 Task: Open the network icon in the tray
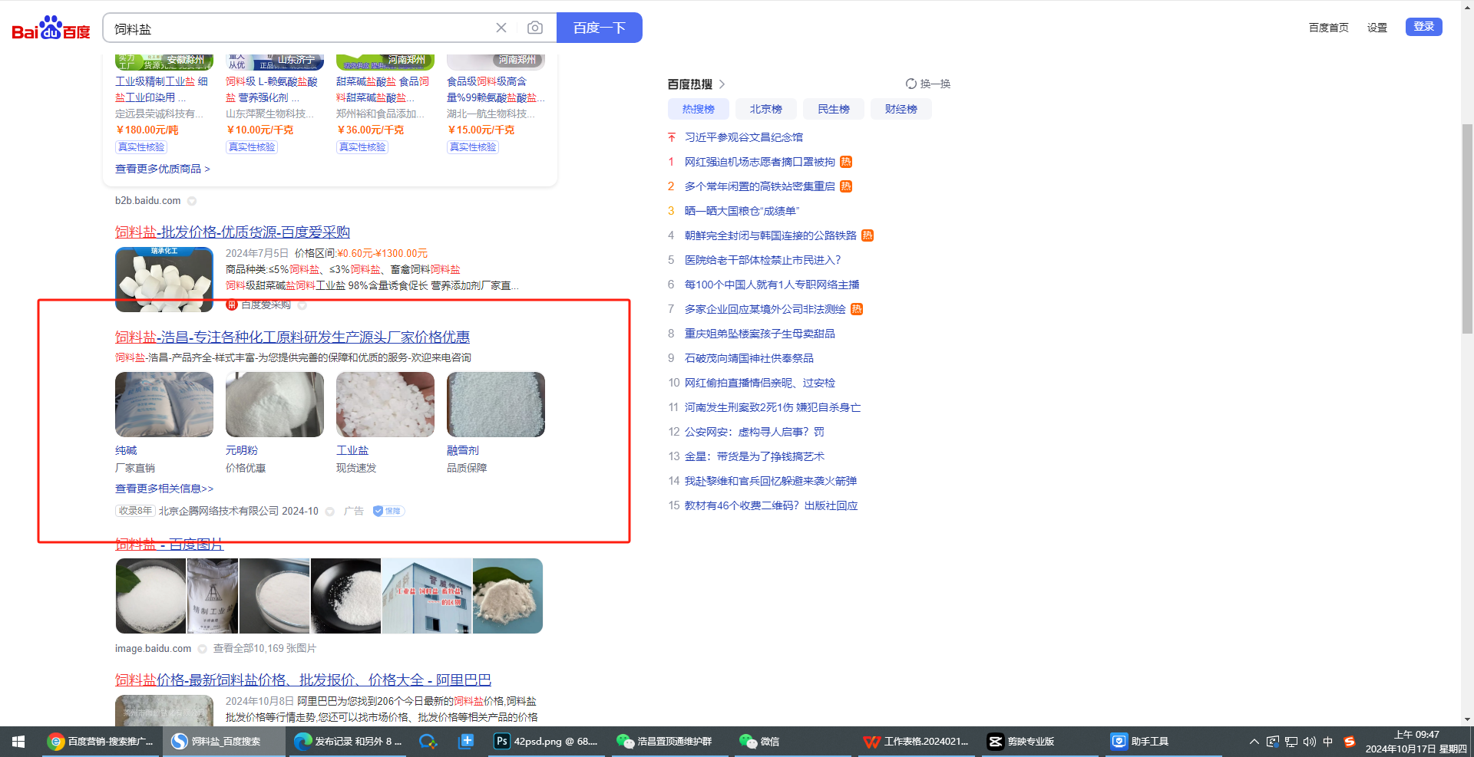tap(1291, 742)
